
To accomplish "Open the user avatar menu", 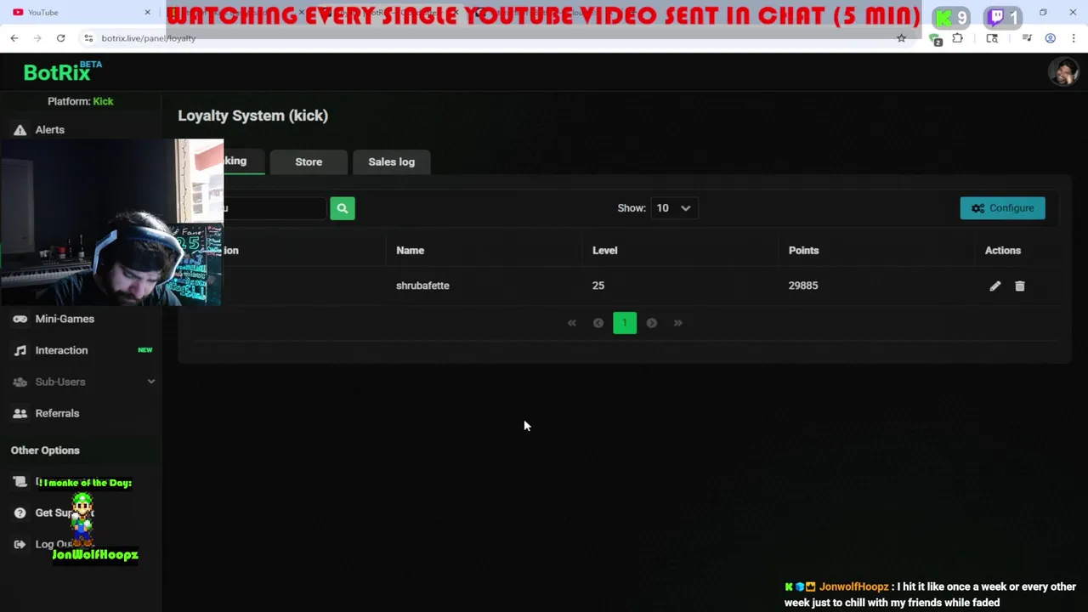I will pyautogui.click(x=1063, y=72).
